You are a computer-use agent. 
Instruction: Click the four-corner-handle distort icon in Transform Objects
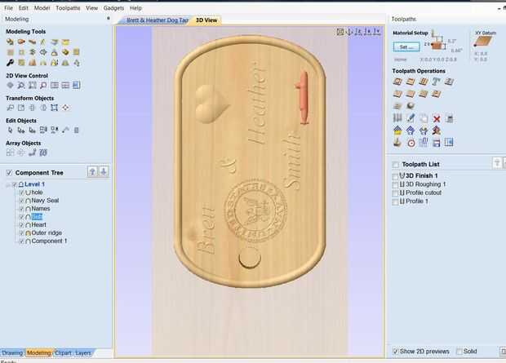click(x=54, y=108)
